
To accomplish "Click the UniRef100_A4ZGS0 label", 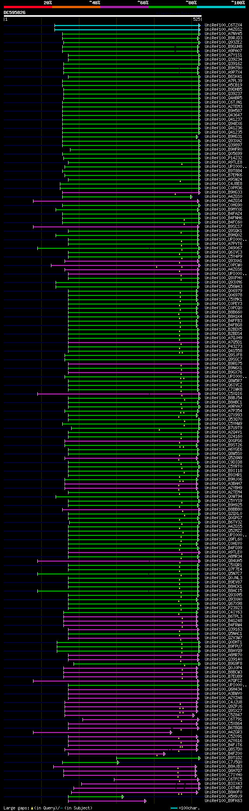I will point(223,197).
